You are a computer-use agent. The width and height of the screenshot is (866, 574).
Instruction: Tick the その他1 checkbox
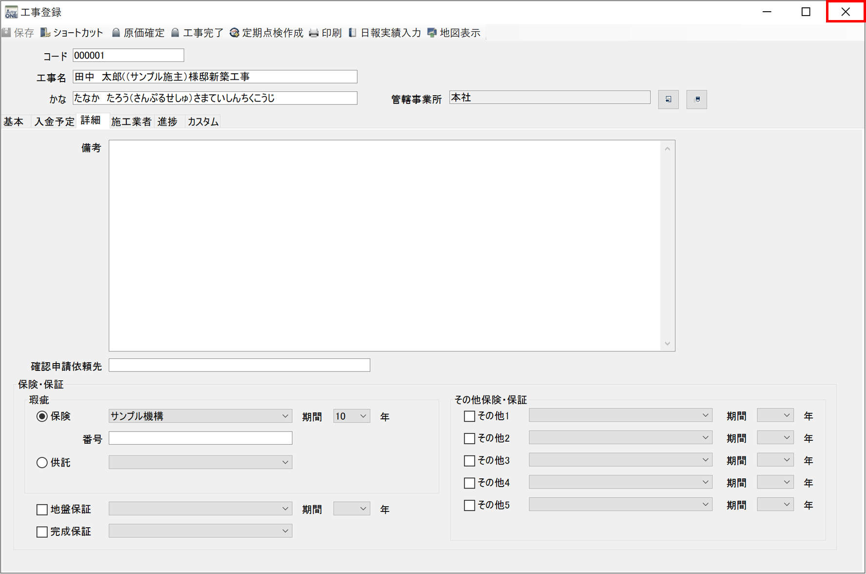pos(469,416)
